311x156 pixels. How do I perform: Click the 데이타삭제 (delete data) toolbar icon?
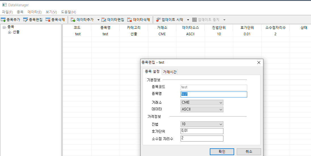pyautogui.click(x=130, y=20)
